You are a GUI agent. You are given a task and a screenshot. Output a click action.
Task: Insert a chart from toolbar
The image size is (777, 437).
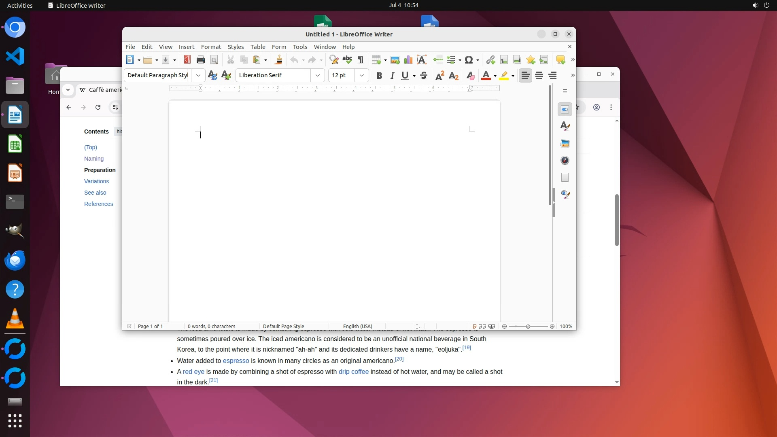tap(408, 60)
